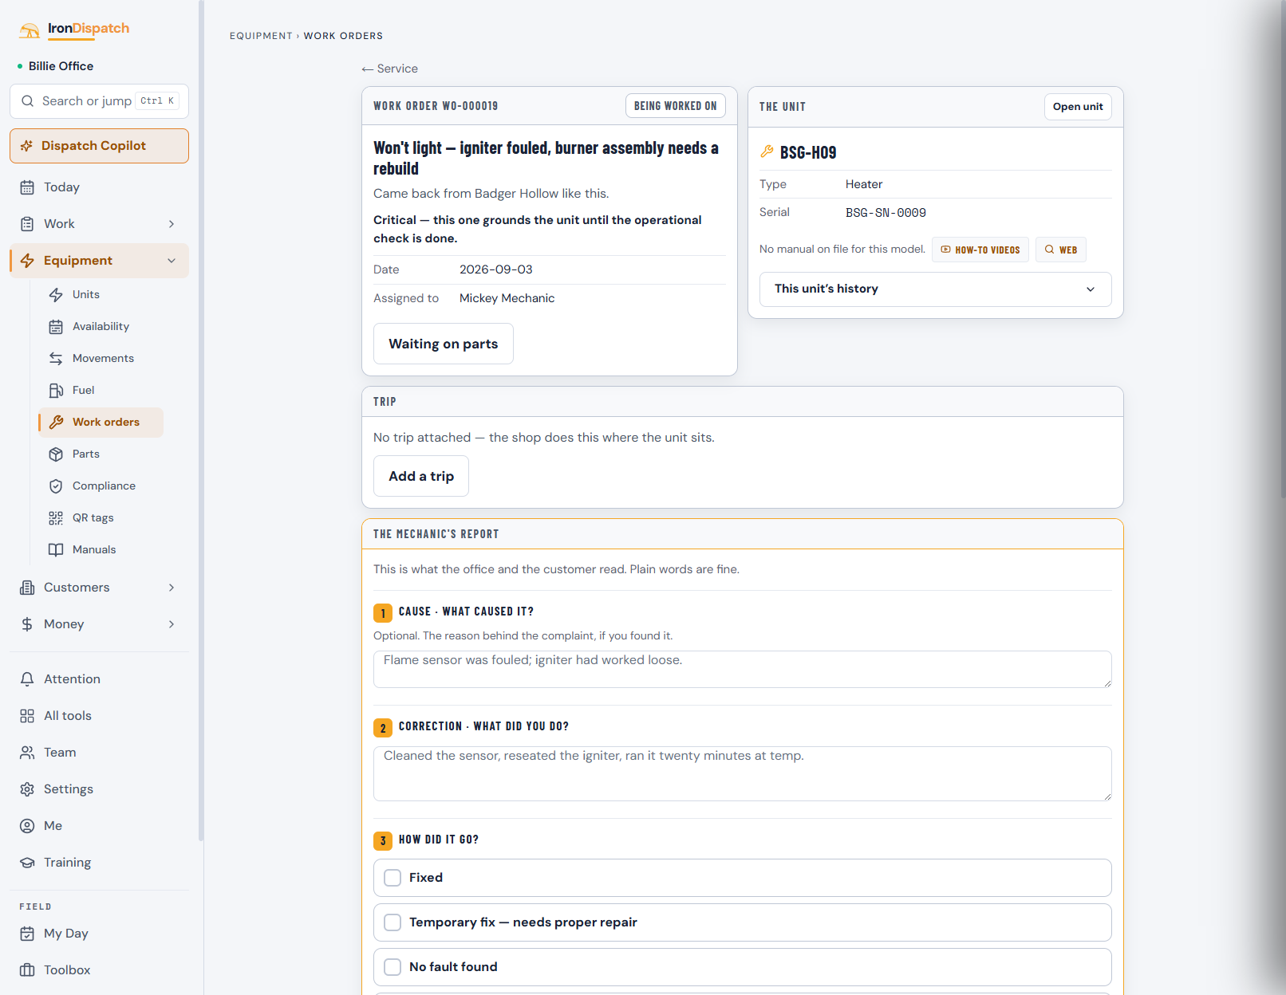
Task: Click the Waiting on parts button
Action: [x=444, y=344]
